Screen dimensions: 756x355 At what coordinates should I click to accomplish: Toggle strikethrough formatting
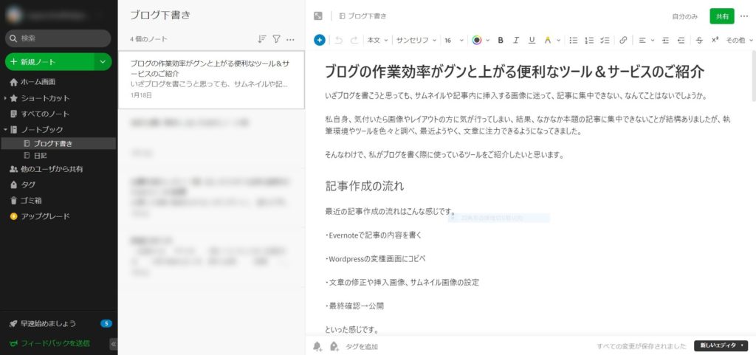[699, 40]
